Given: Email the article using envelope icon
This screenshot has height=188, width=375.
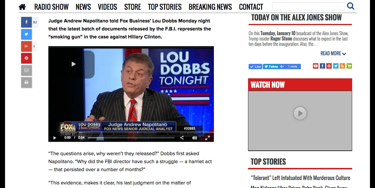Looking at the screenshot, I should click(x=26, y=70).
